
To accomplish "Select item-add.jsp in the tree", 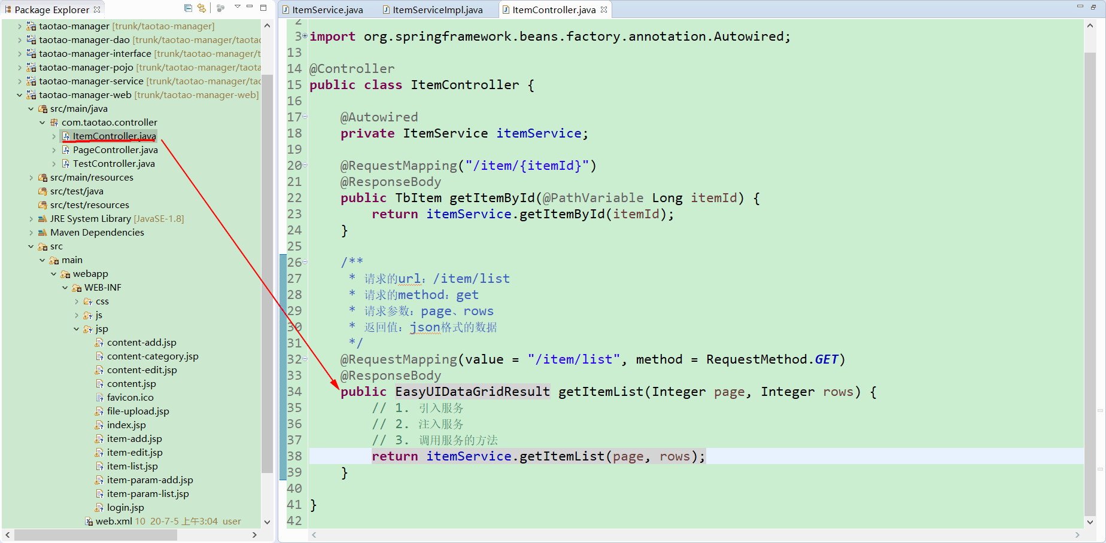I will click(x=135, y=439).
